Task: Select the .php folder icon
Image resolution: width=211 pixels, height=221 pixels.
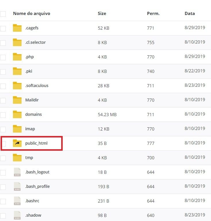Action: click(x=17, y=57)
